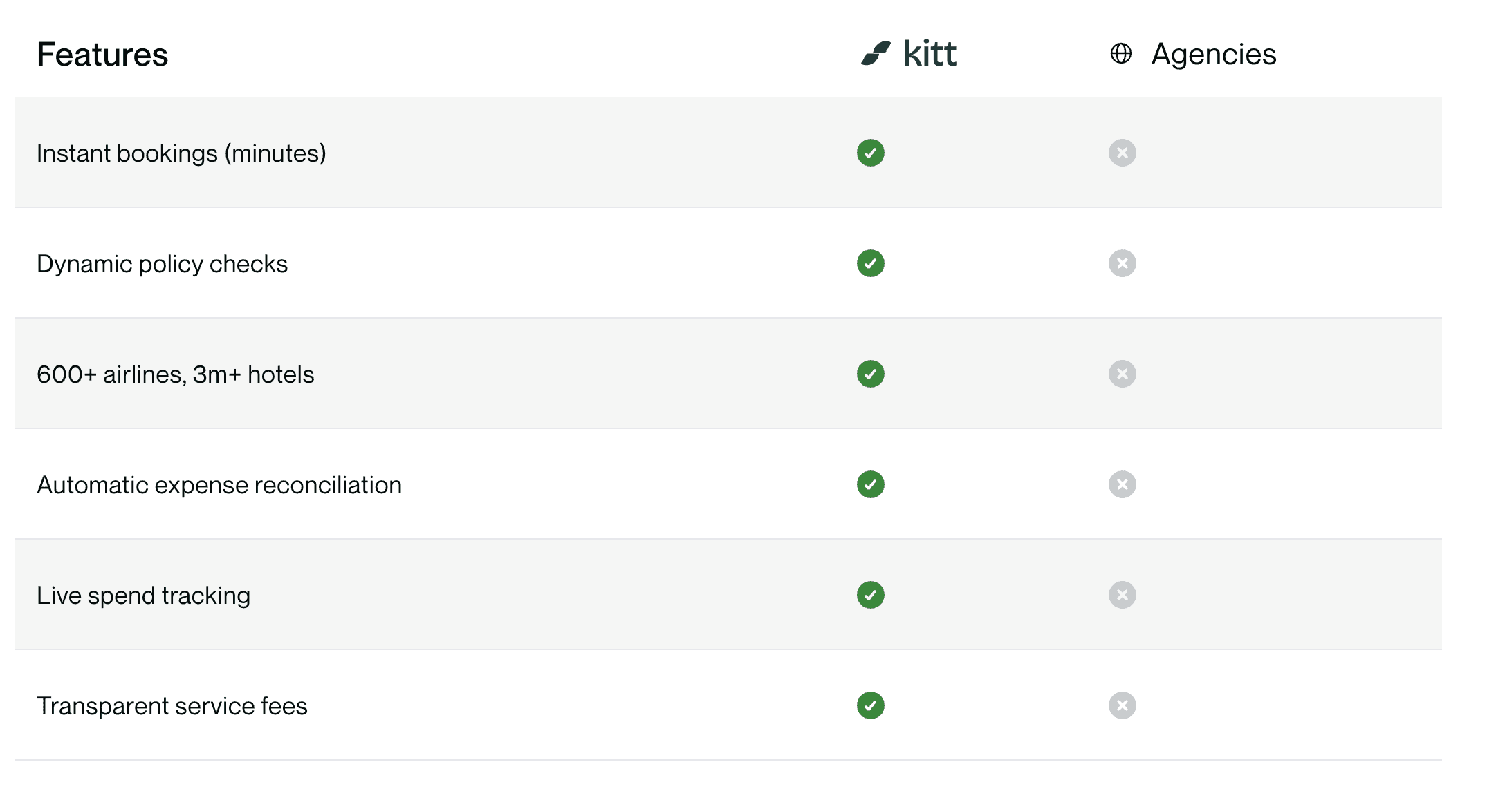Viewport: 1487px width, 789px height.
Task: Select the Transparent service fees label
Action: click(x=172, y=706)
